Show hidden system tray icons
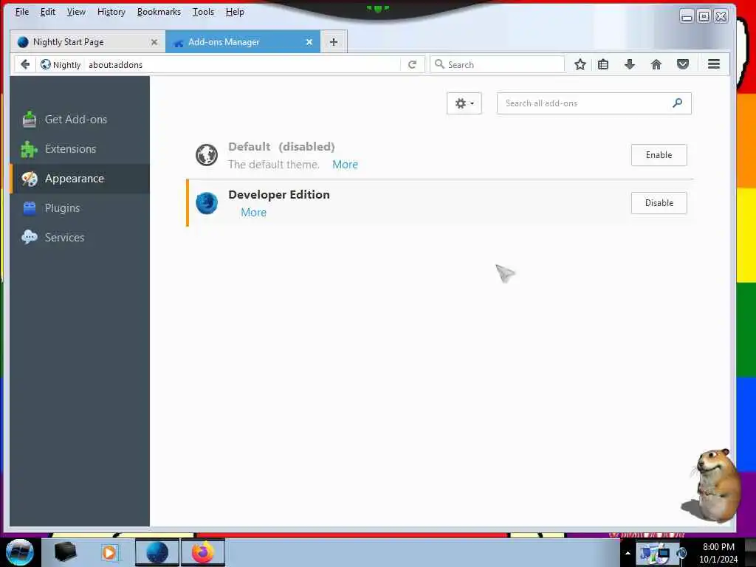The image size is (756, 567). tap(628, 553)
